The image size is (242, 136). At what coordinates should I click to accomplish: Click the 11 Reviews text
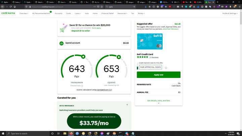[154, 57]
